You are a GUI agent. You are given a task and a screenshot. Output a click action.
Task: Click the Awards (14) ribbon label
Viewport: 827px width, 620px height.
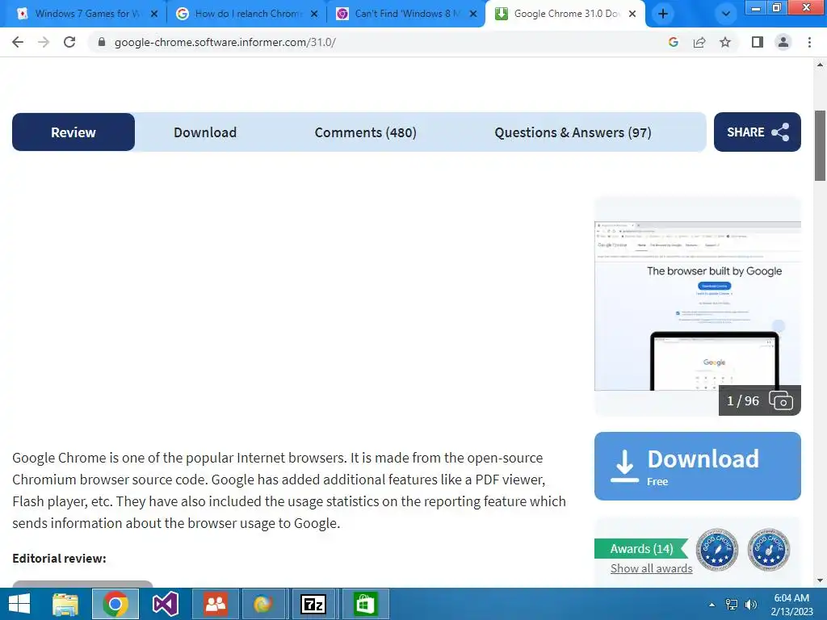pyautogui.click(x=641, y=549)
